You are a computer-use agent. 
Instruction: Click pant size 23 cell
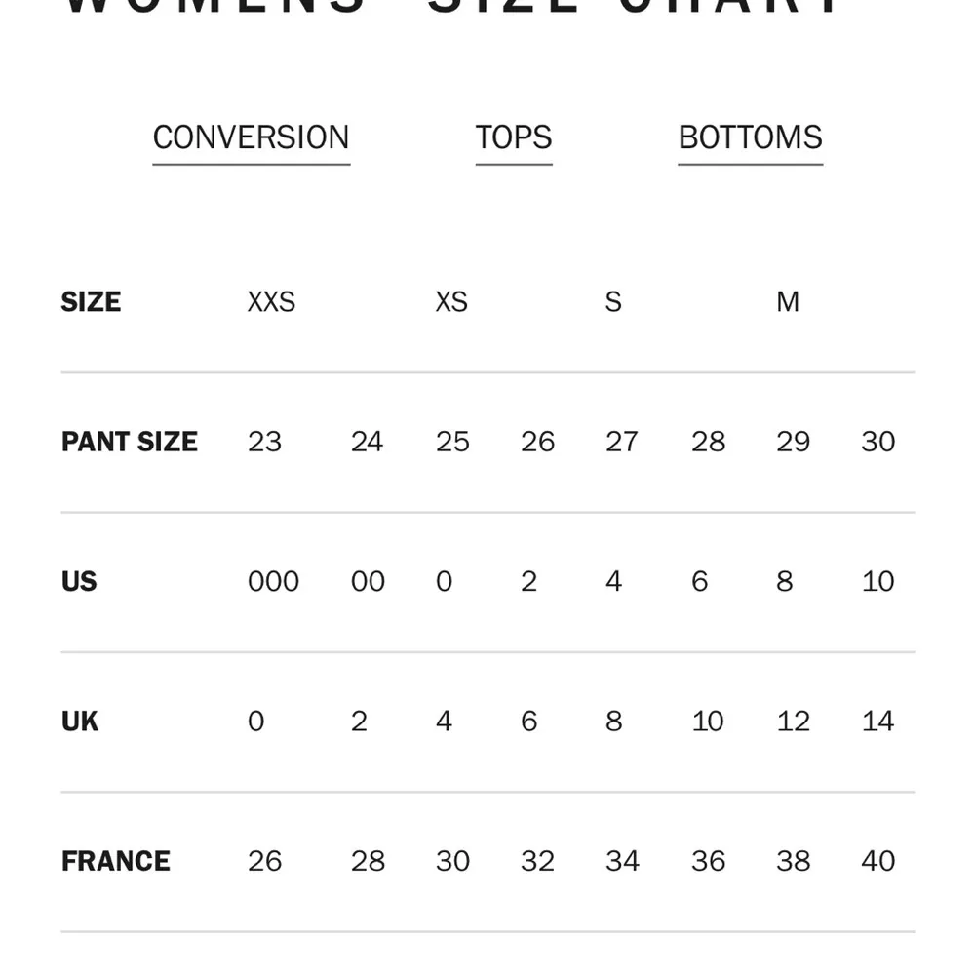[264, 442]
